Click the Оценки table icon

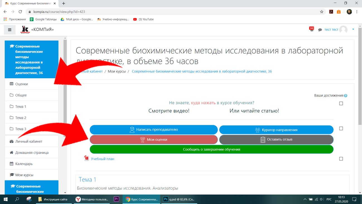point(11,84)
